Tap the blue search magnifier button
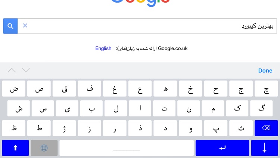This screenshot has height=158, width=280. click(10, 26)
